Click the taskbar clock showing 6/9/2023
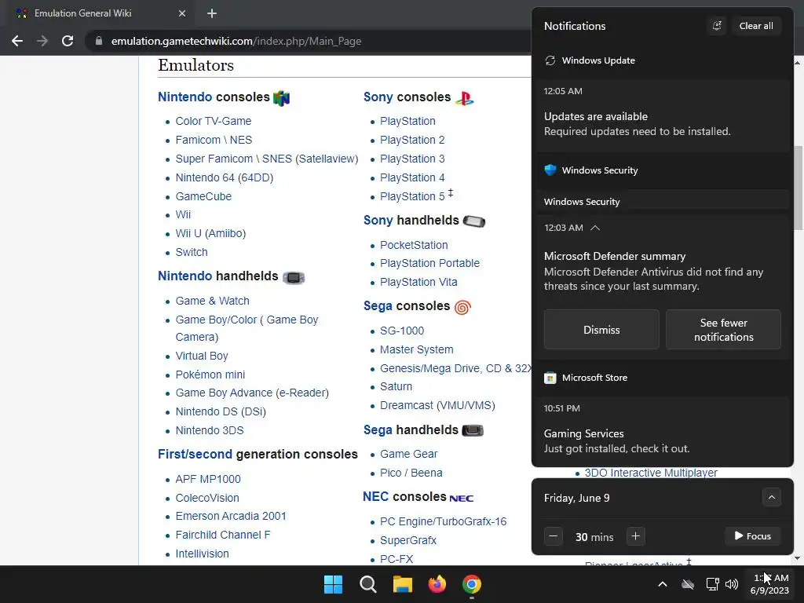The height and width of the screenshot is (603, 804). [x=769, y=584]
